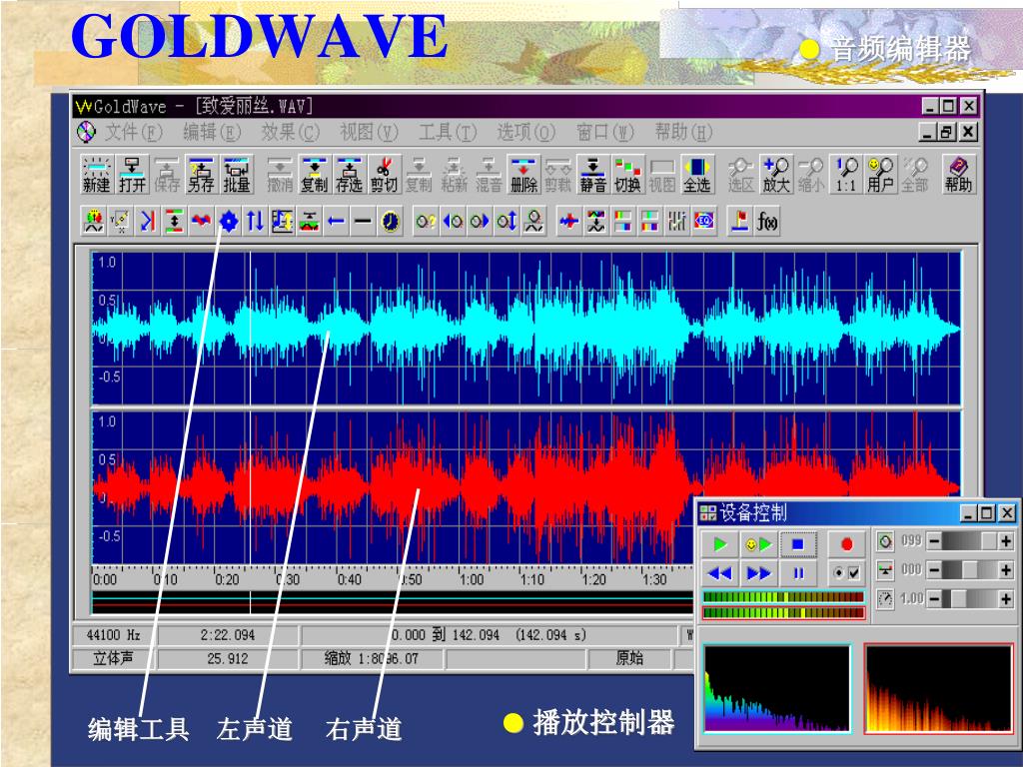The height and width of the screenshot is (767, 1023).
Task: Click the 剪切 (Cut) scissors button
Action: tap(385, 174)
